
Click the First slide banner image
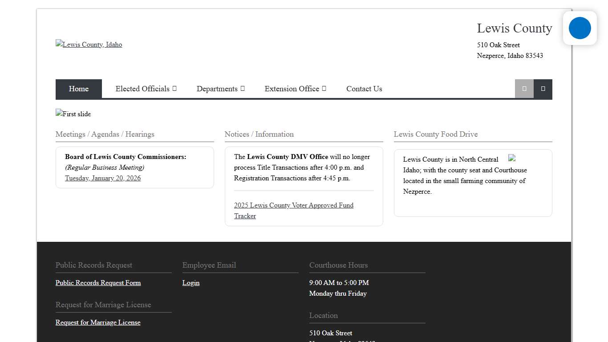pyautogui.click(x=73, y=114)
